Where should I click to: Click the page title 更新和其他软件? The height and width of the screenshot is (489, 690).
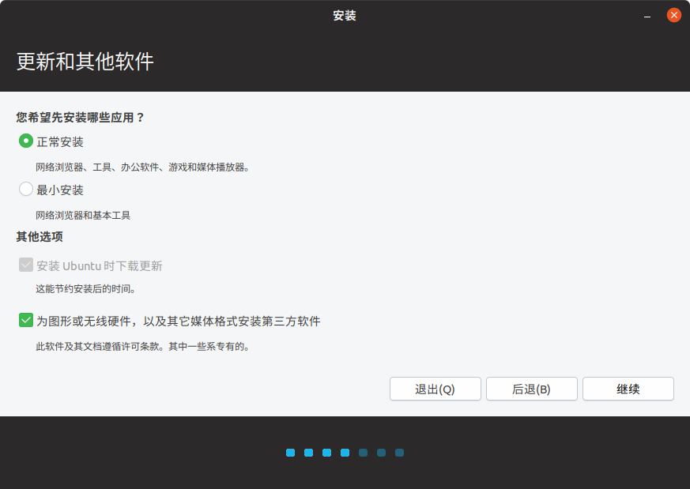pos(85,61)
